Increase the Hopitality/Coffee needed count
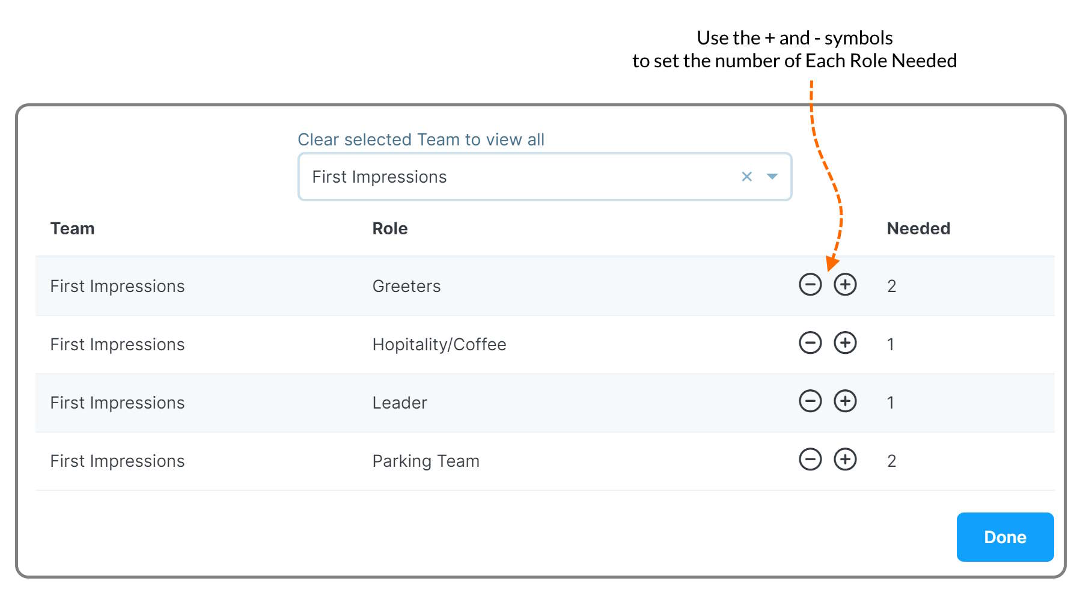Viewport: 1083px width, 593px height. 845,343
